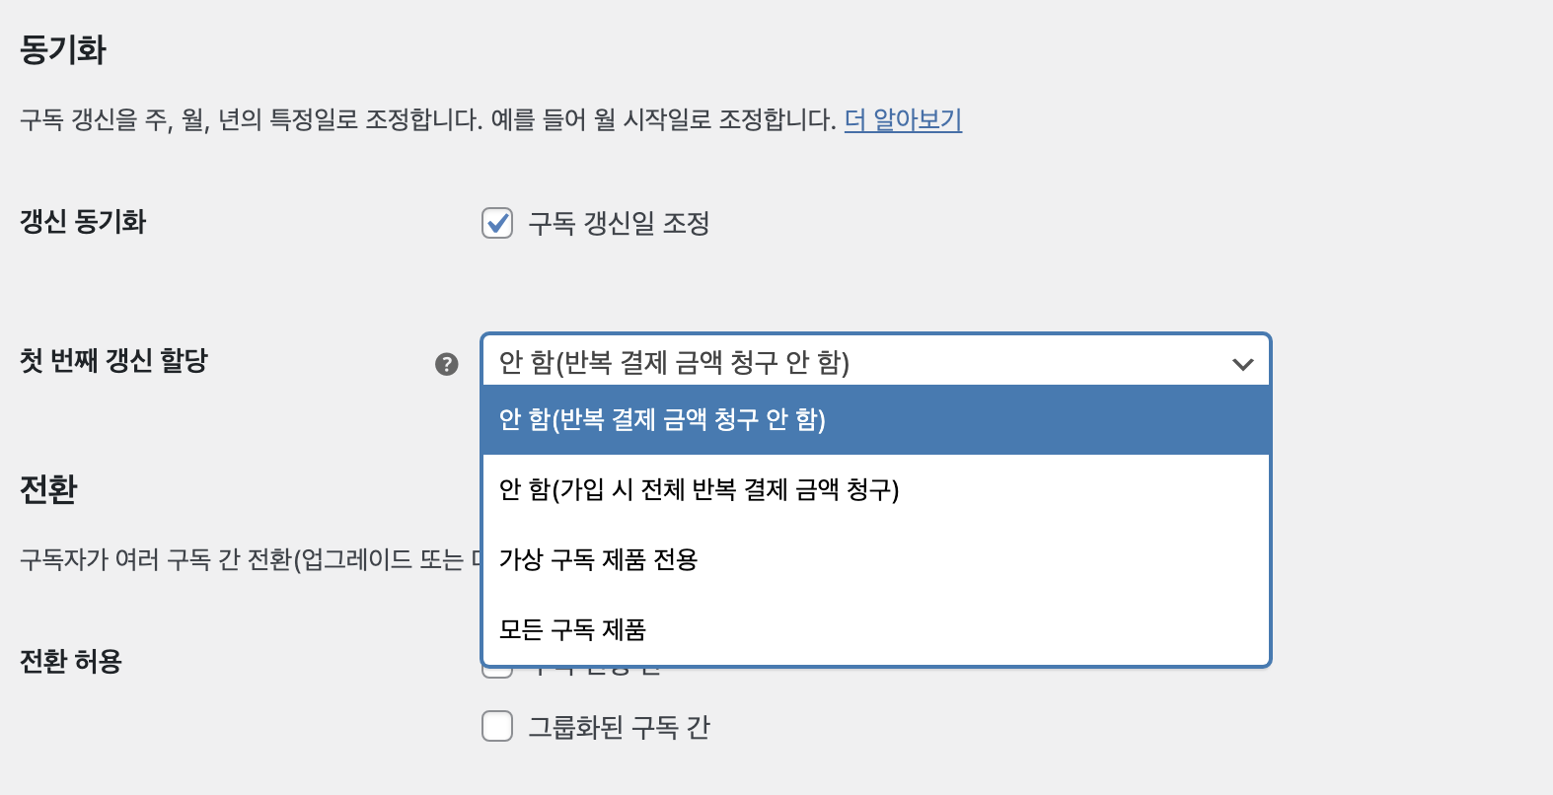
Task: Uncheck the 구독 갱신일 조정 checkbox
Action: [x=497, y=223]
